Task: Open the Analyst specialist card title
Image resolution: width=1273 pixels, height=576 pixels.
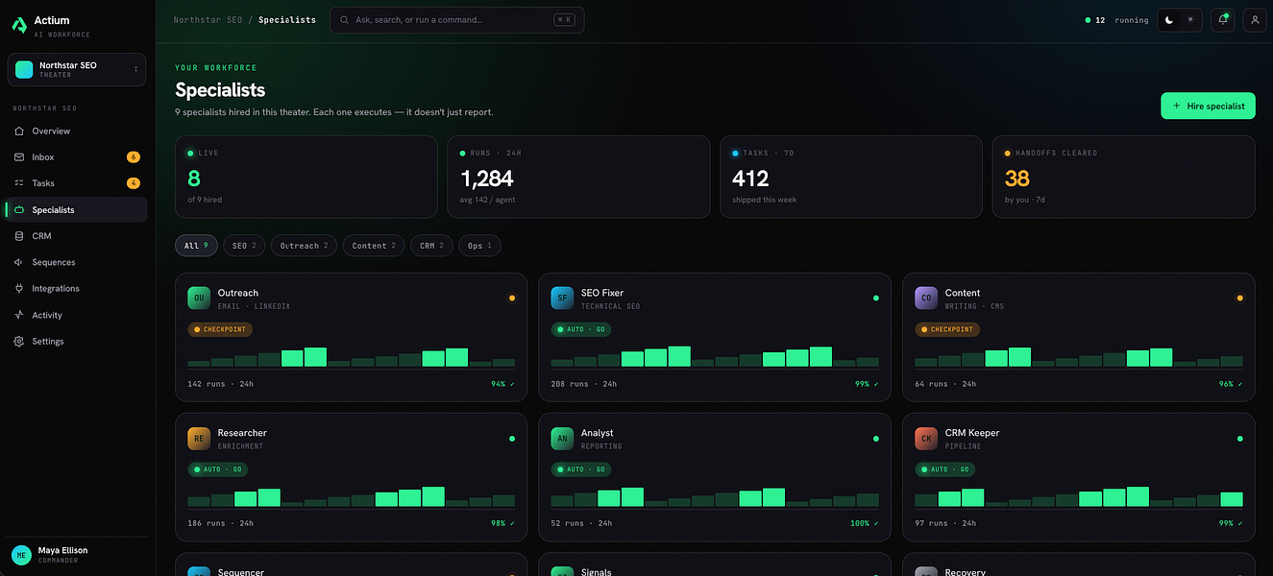Action: [598, 433]
